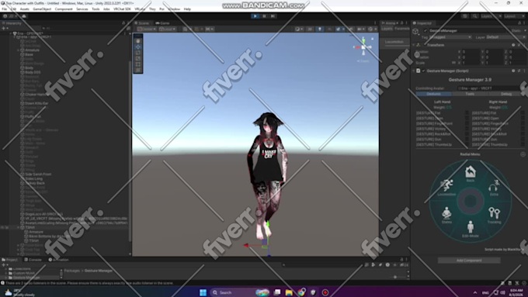The image size is (528, 297).
Task: Open the Layout dropdown
Action: click(x=514, y=16)
